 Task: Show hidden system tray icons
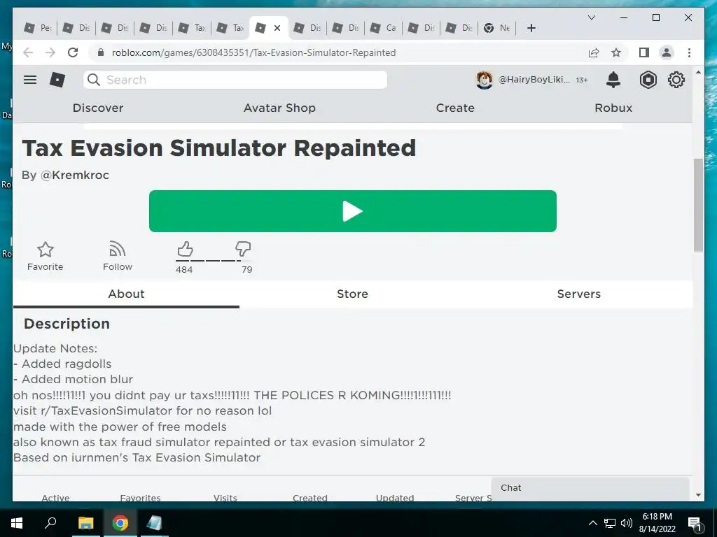coord(592,523)
